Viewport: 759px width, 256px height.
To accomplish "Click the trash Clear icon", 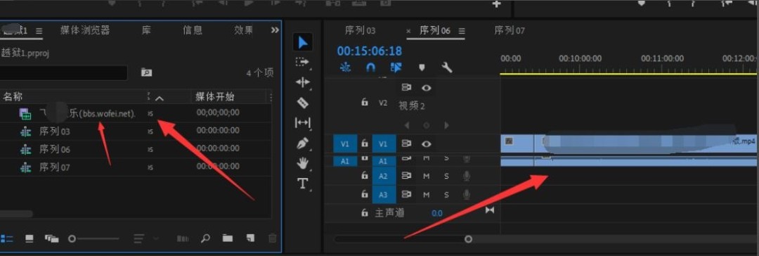I will tap(273, 238).
